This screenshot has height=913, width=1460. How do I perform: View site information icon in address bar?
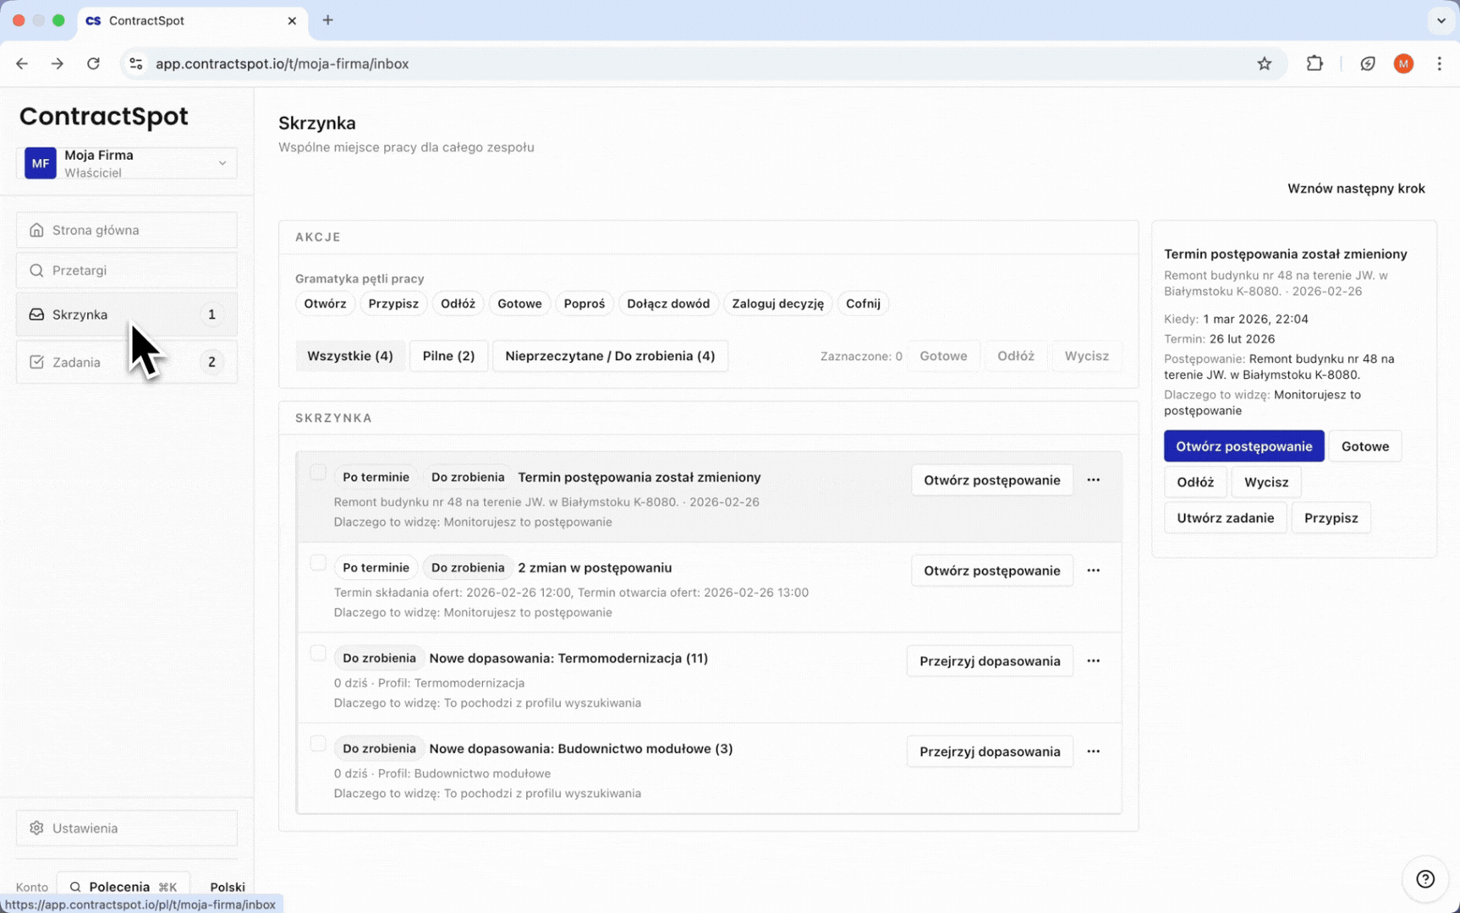pos(136,63)
